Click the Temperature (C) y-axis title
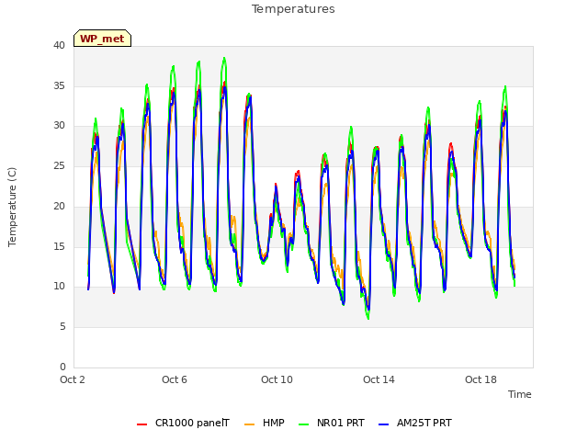588x441 pixels. [x=12, y=207]
